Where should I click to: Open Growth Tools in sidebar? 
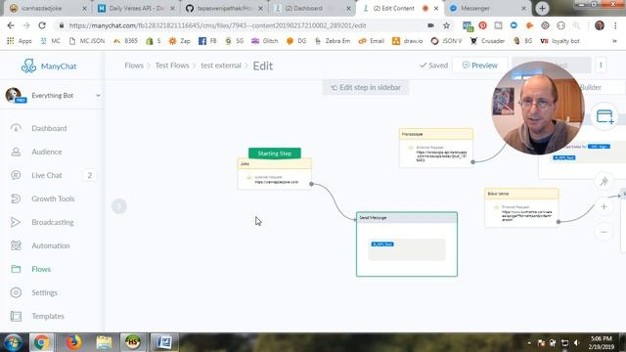[53, 198]
